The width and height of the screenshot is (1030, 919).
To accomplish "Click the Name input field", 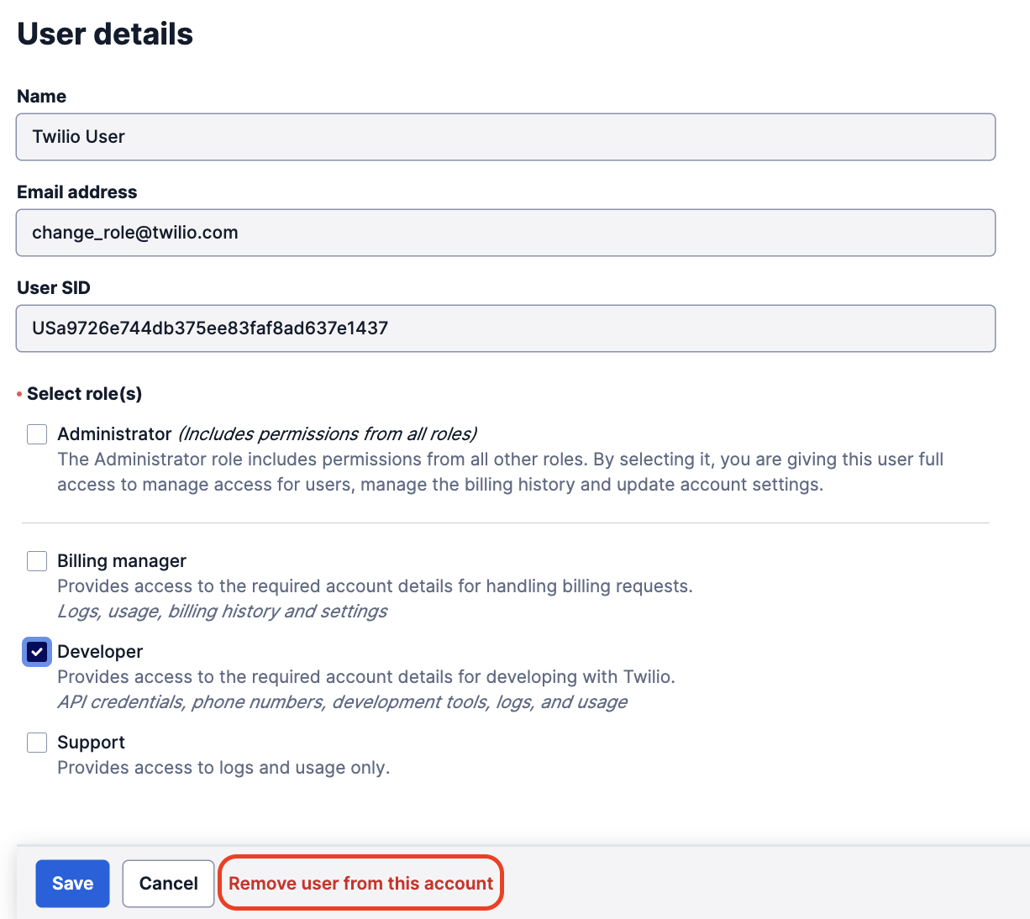I will coord(505,137).
